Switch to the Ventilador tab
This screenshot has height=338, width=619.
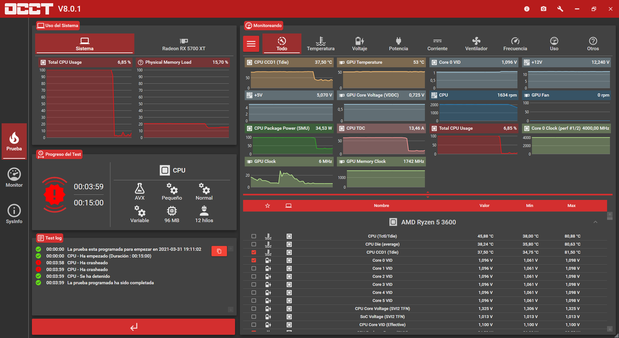[x=476, y=44]
